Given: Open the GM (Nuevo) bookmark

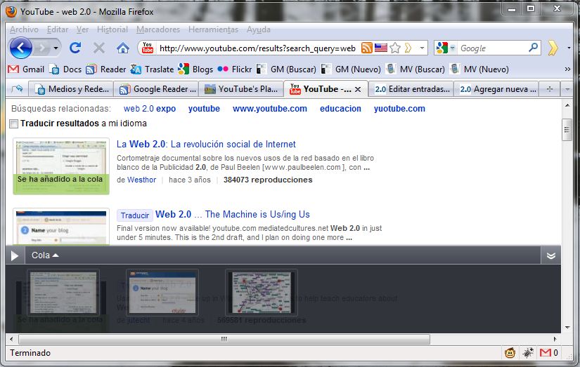Looking at the screenshot, I should [x=351, y=69].
